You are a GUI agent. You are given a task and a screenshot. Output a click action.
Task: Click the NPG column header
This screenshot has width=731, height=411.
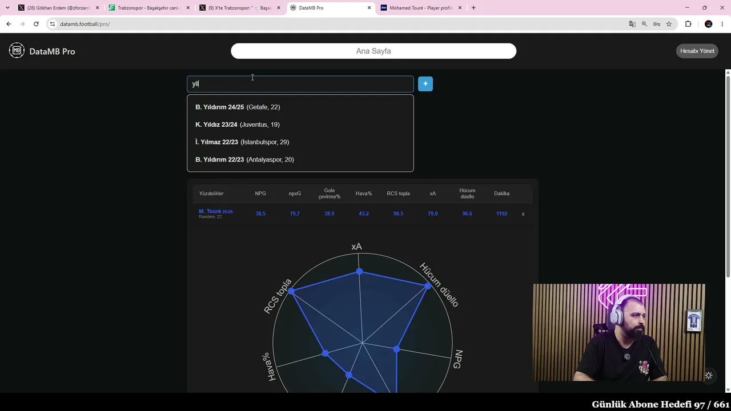[260, 194]
